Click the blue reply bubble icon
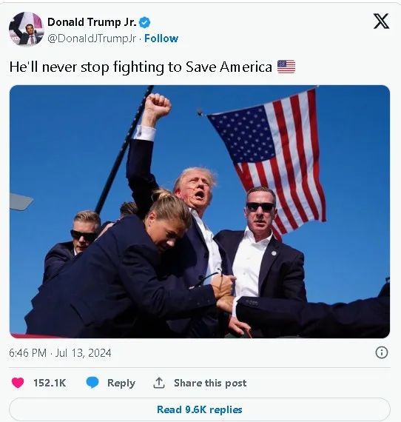401x422 pixels. [92, 383]
